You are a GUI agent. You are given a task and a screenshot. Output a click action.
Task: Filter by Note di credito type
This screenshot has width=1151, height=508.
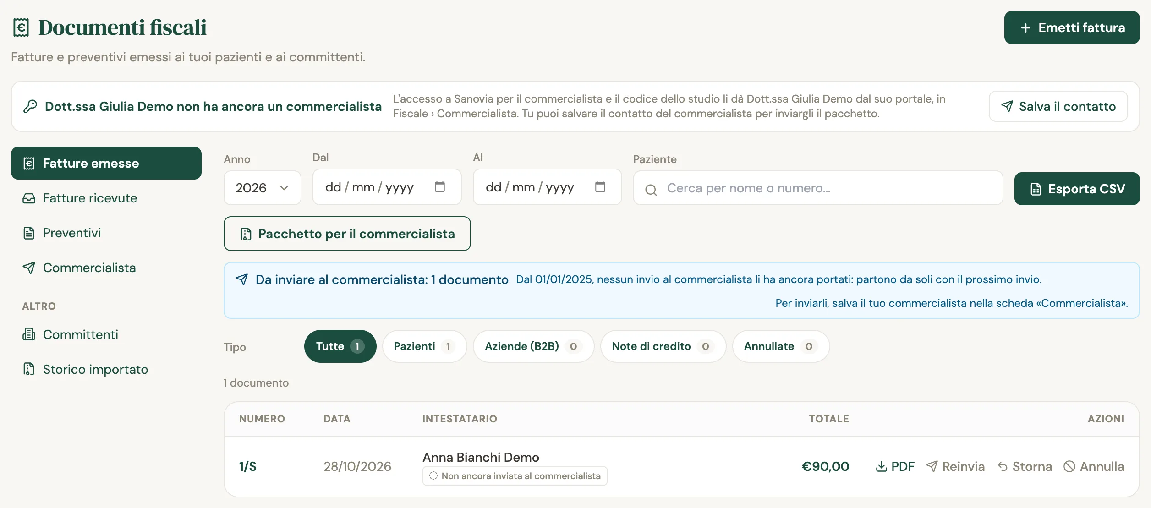(x=663, y=346)
